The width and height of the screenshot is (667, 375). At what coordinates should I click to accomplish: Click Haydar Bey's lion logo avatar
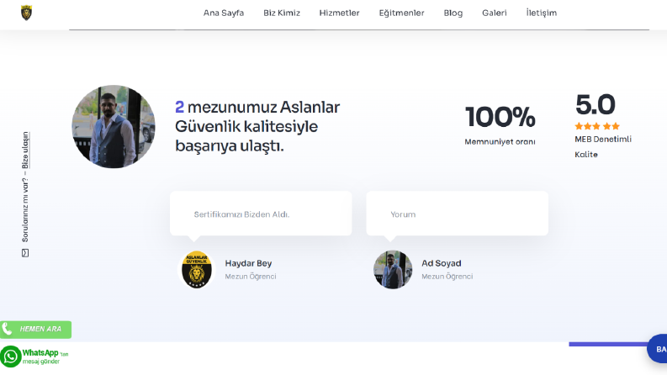(x=197, y=270)
